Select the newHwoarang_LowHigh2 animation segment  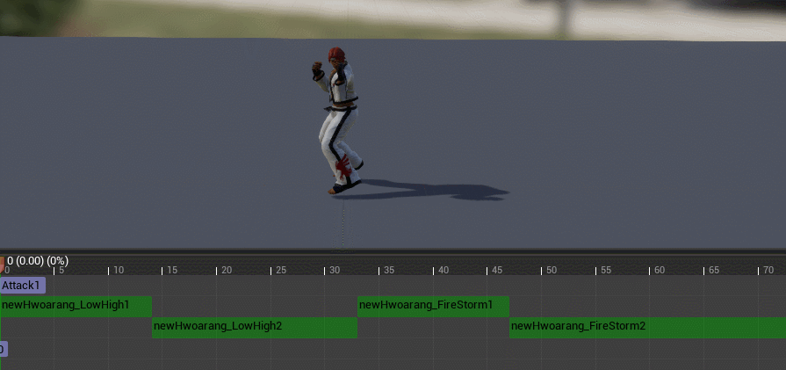[x=255, y=328]
